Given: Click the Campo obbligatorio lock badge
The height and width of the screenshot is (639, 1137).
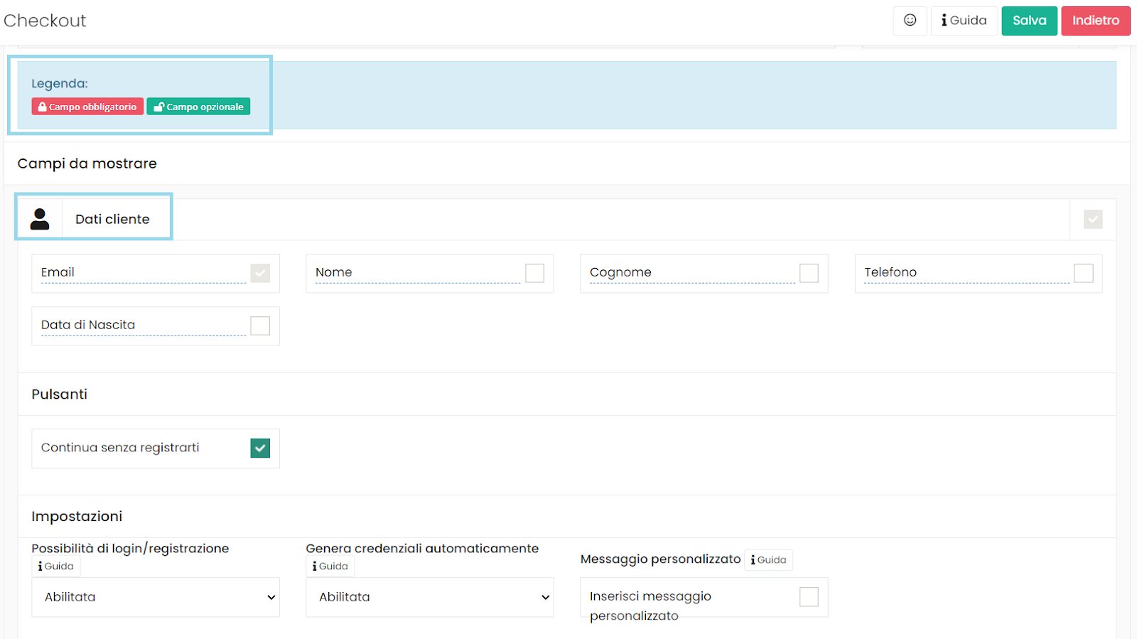Looking at the screenshot, I should (87, 107).
